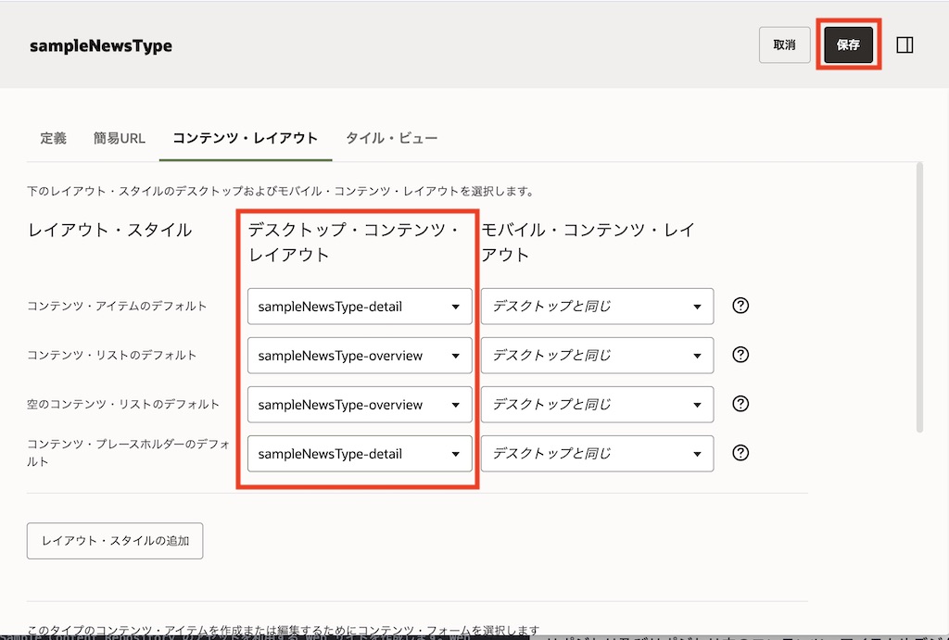This screenshot has width=949, height=640.
Task: Expand desktop layout dropdown for 空のコンテンツ・リストのデフォルト
Action: [x=360, y=405]
